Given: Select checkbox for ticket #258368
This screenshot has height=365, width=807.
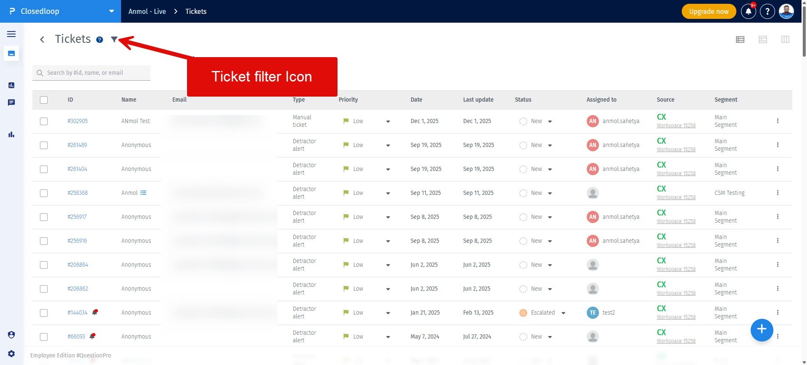Looking at the screenshot, I should [x=44, y=193].
